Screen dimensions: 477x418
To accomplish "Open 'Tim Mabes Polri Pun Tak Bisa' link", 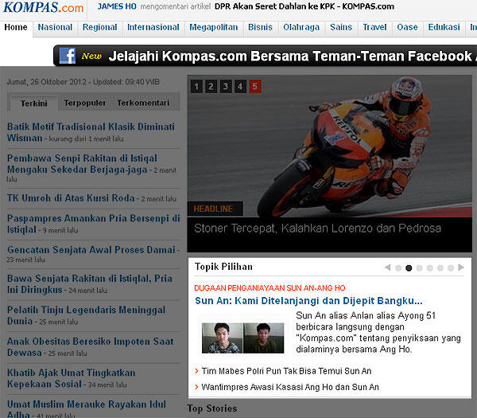I will click(286, 371).
